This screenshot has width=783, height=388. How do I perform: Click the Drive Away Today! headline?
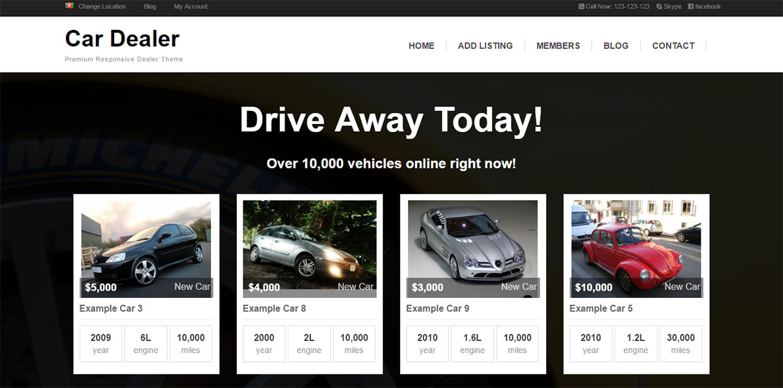click(x=391, y=120)
